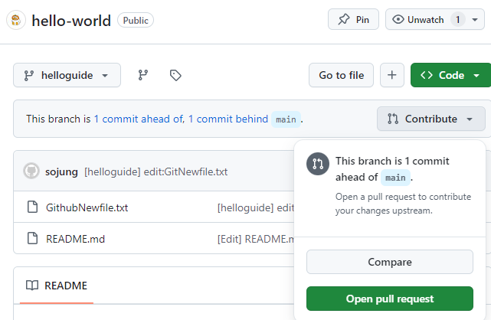491x320 pixels.
Task: Click the hello-world repository owner avatar
Action: [x=16, y=21]
